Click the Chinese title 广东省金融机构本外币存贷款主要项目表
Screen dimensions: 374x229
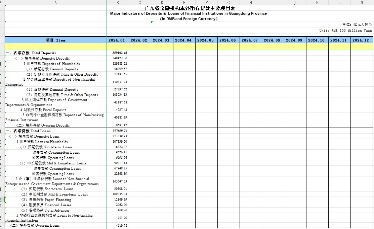point(190,8)
